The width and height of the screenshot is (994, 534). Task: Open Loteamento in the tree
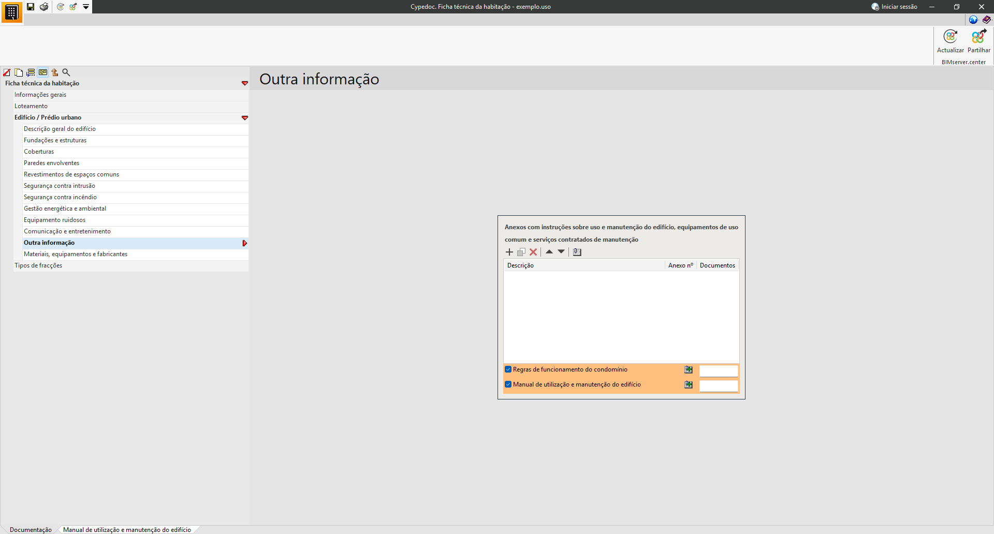[131, 106]
